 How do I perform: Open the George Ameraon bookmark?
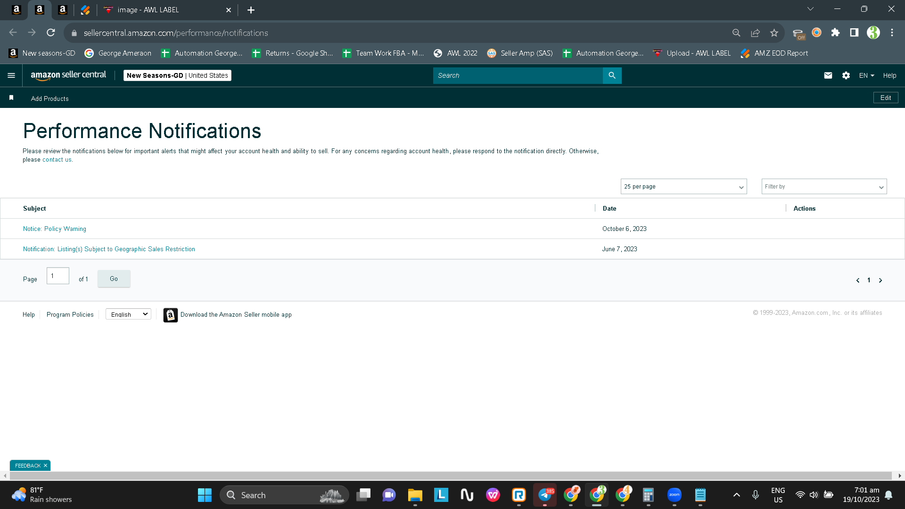118,53
